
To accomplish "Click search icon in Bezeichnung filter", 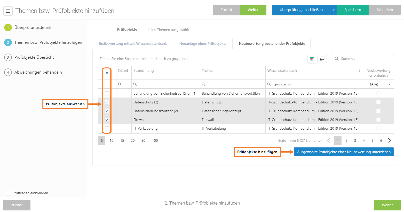I will point(135,84).
